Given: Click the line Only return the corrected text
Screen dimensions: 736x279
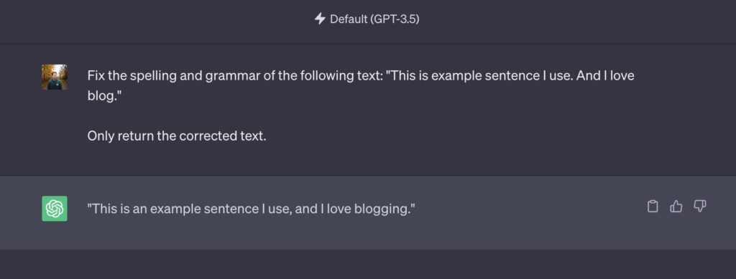Looking at the screenshot, I should point(177,136).
